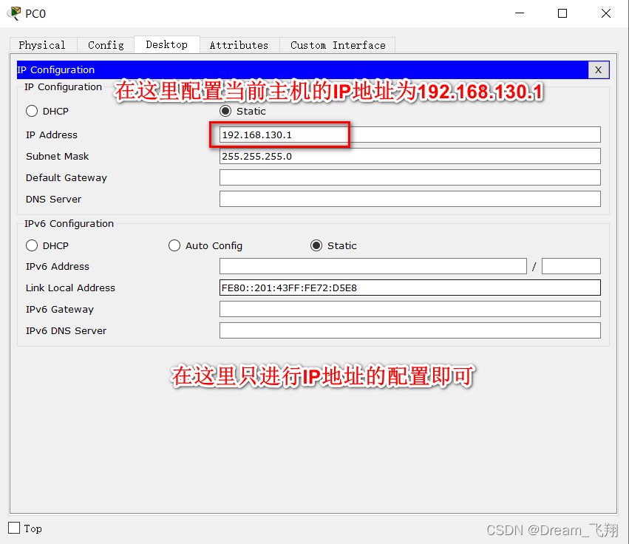
Task: Click the IP Address input field
Action: click(410, 135)
